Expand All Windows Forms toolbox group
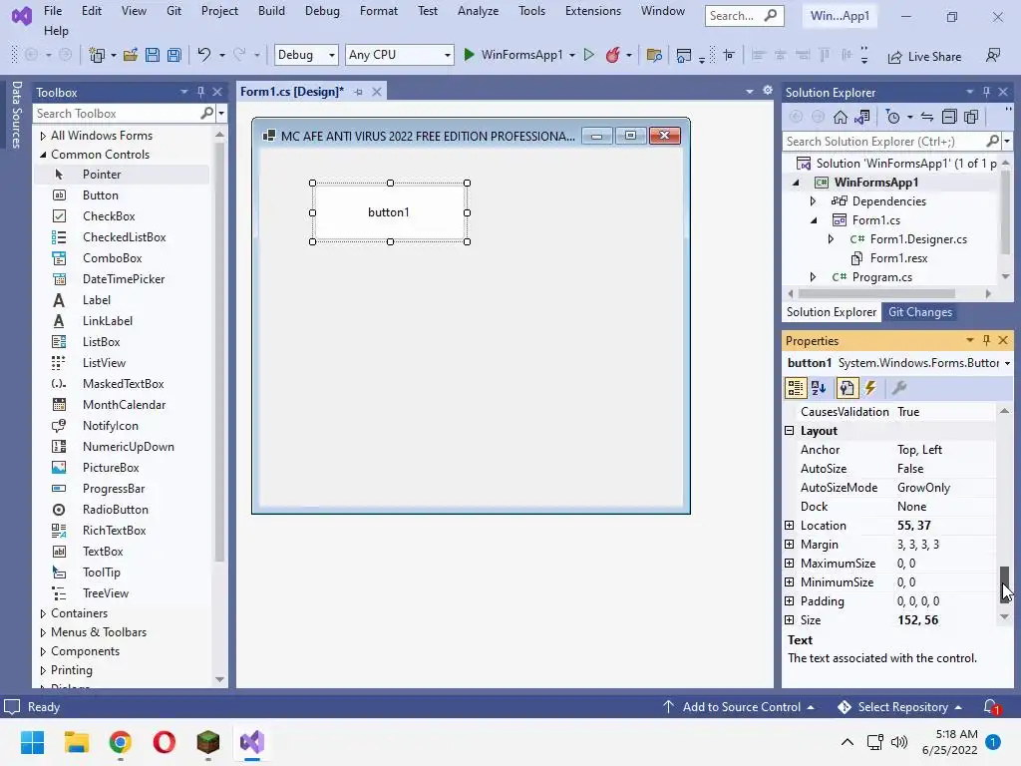This screenshot has height=766, width=1021. [x=43, y=136]
